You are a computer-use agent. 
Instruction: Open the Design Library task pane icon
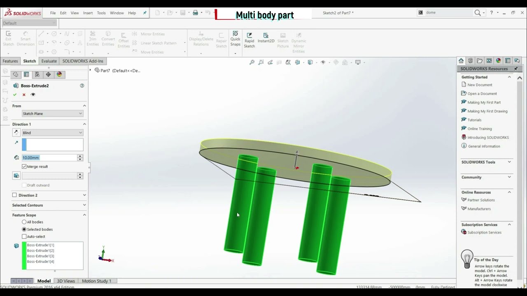(471, 61)
